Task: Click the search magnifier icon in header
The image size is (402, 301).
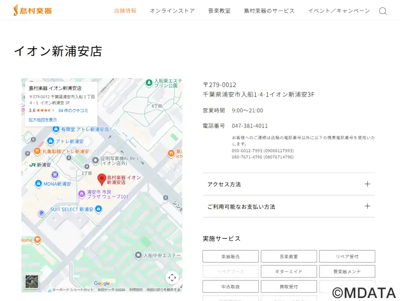Action: (382, 11)
